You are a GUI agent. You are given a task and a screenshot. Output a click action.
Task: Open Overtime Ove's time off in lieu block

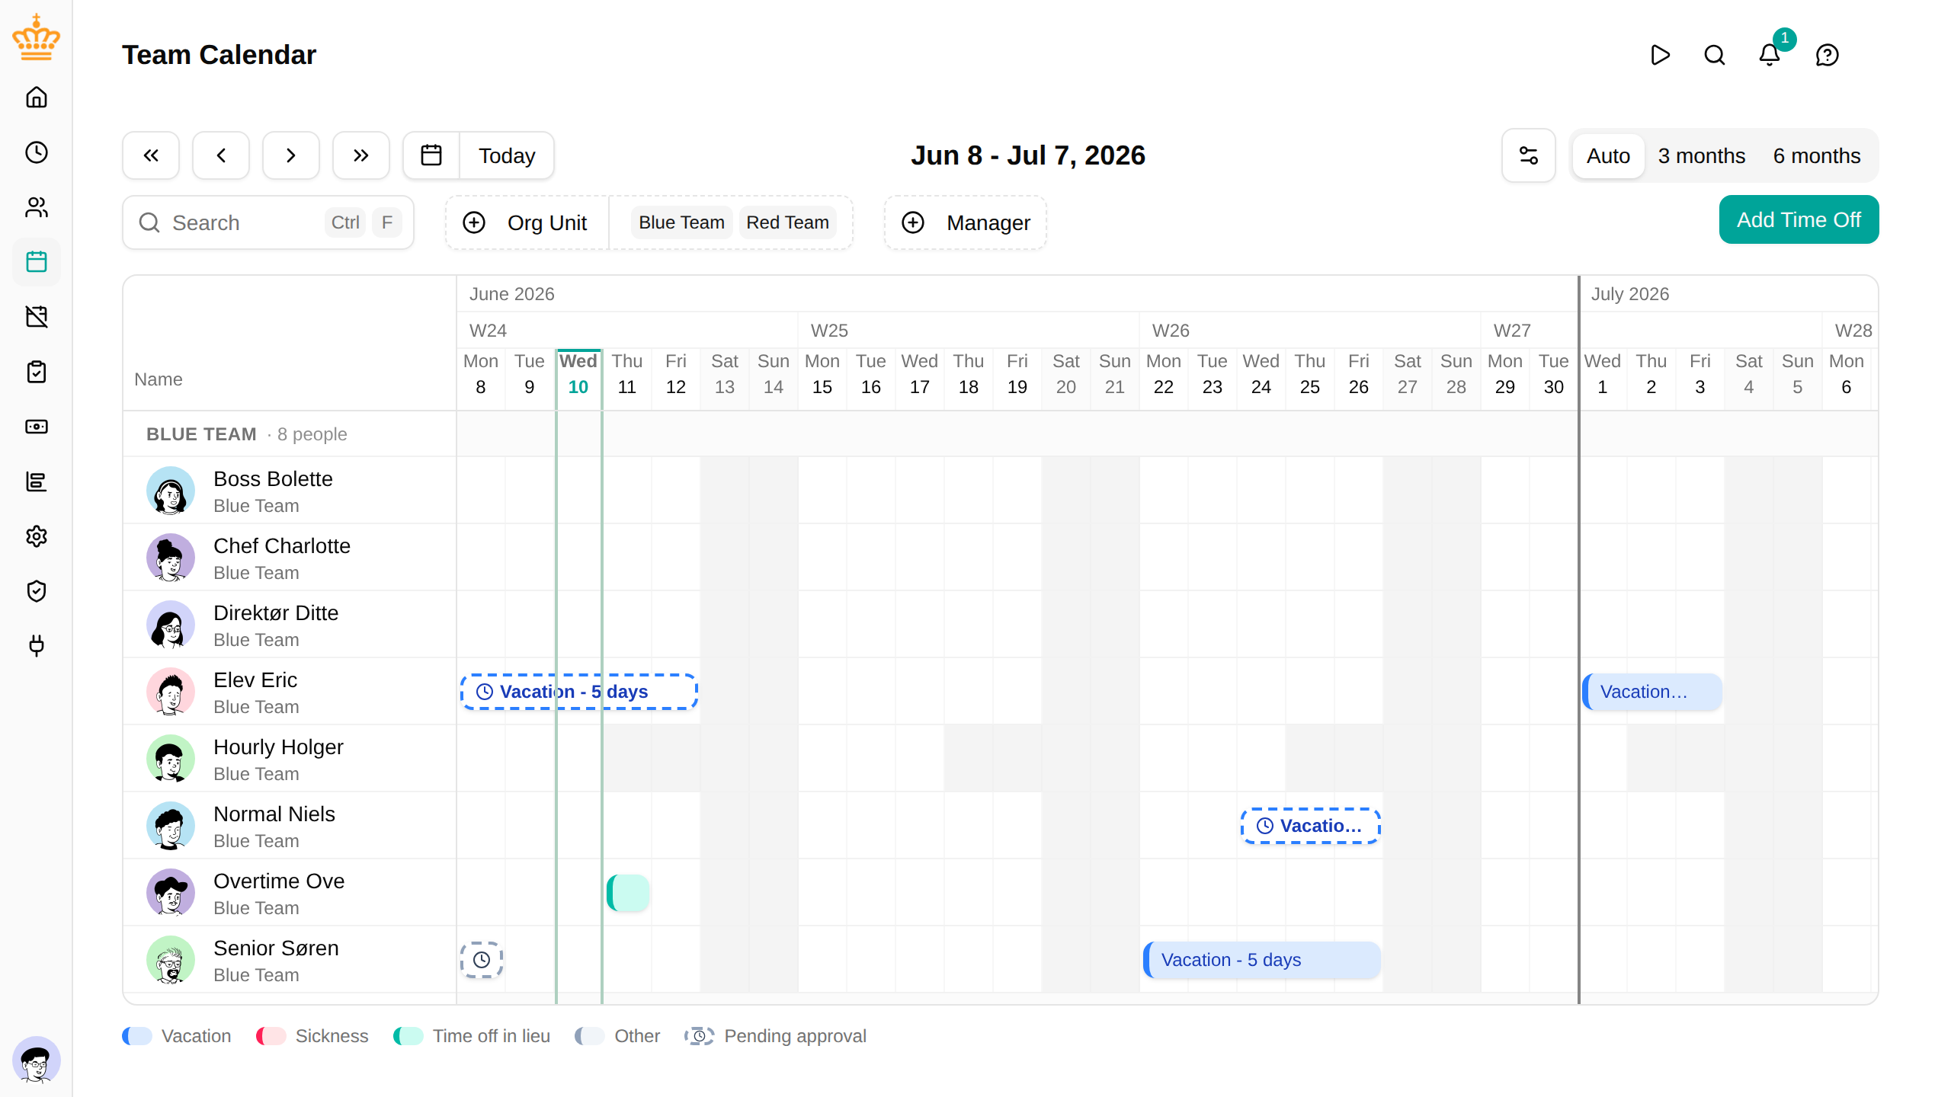(628, 893)
